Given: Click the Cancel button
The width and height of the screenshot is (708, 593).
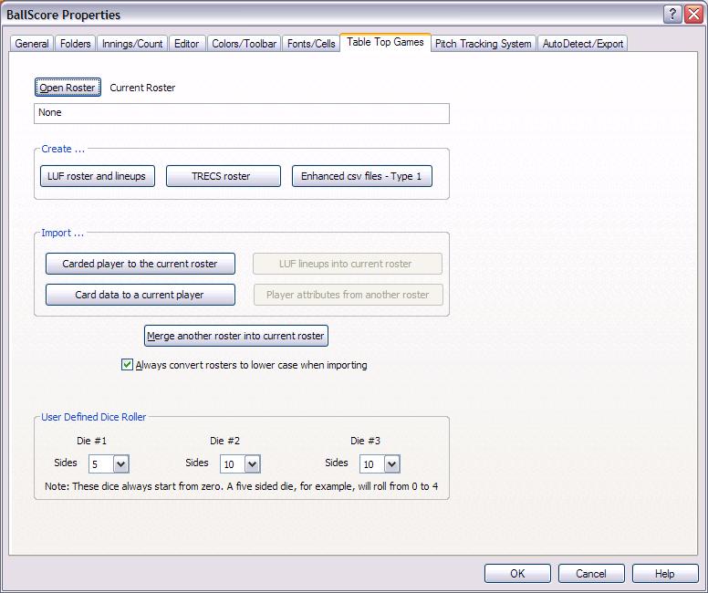Looking at the screenshot, I should [591, 574].
